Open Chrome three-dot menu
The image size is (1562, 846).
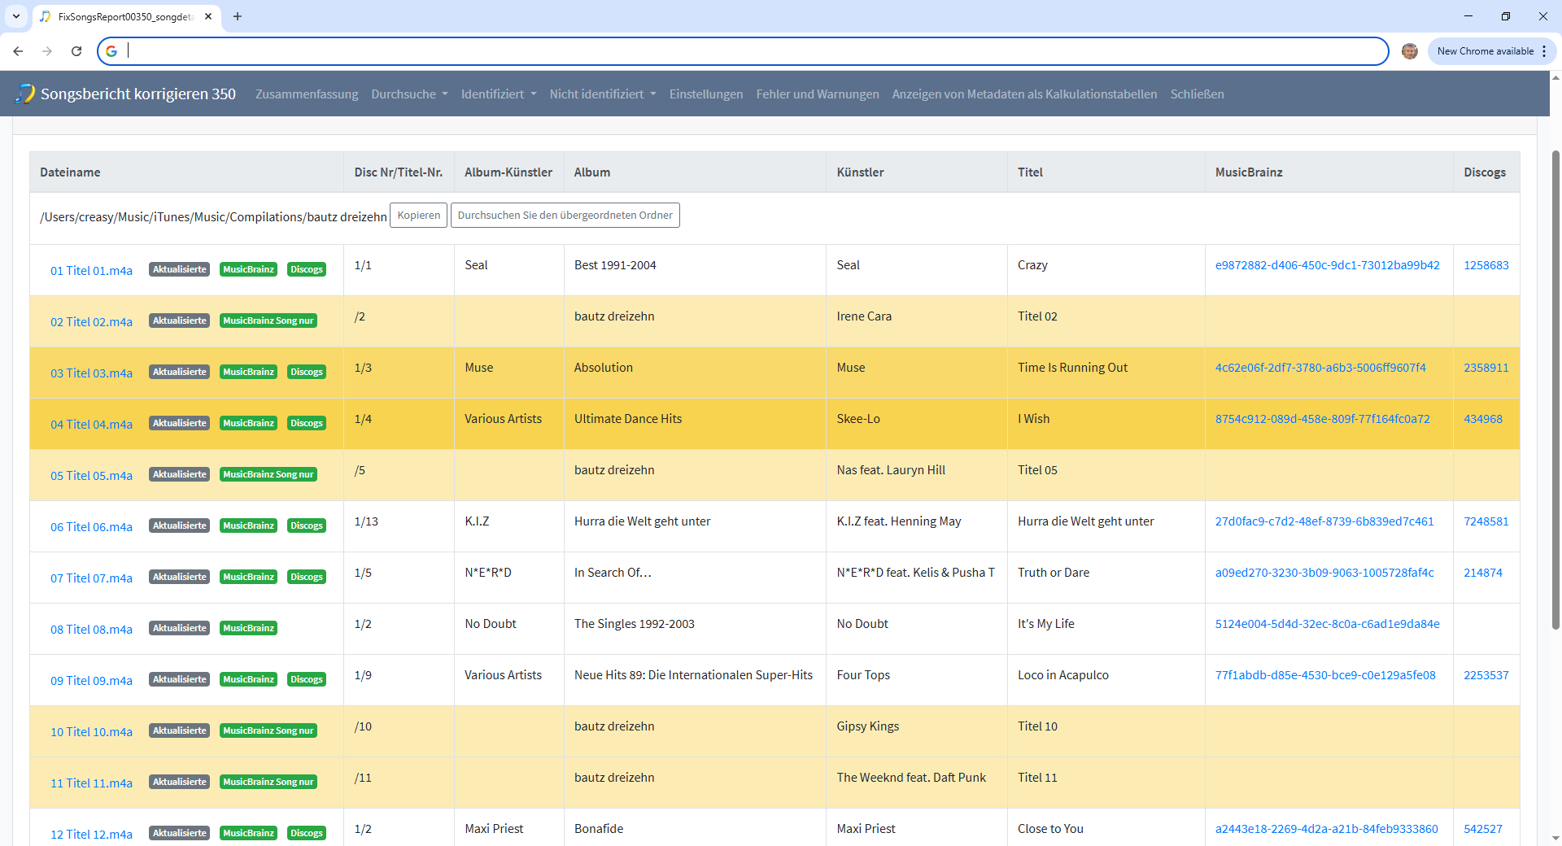[x=1544, y=51]
